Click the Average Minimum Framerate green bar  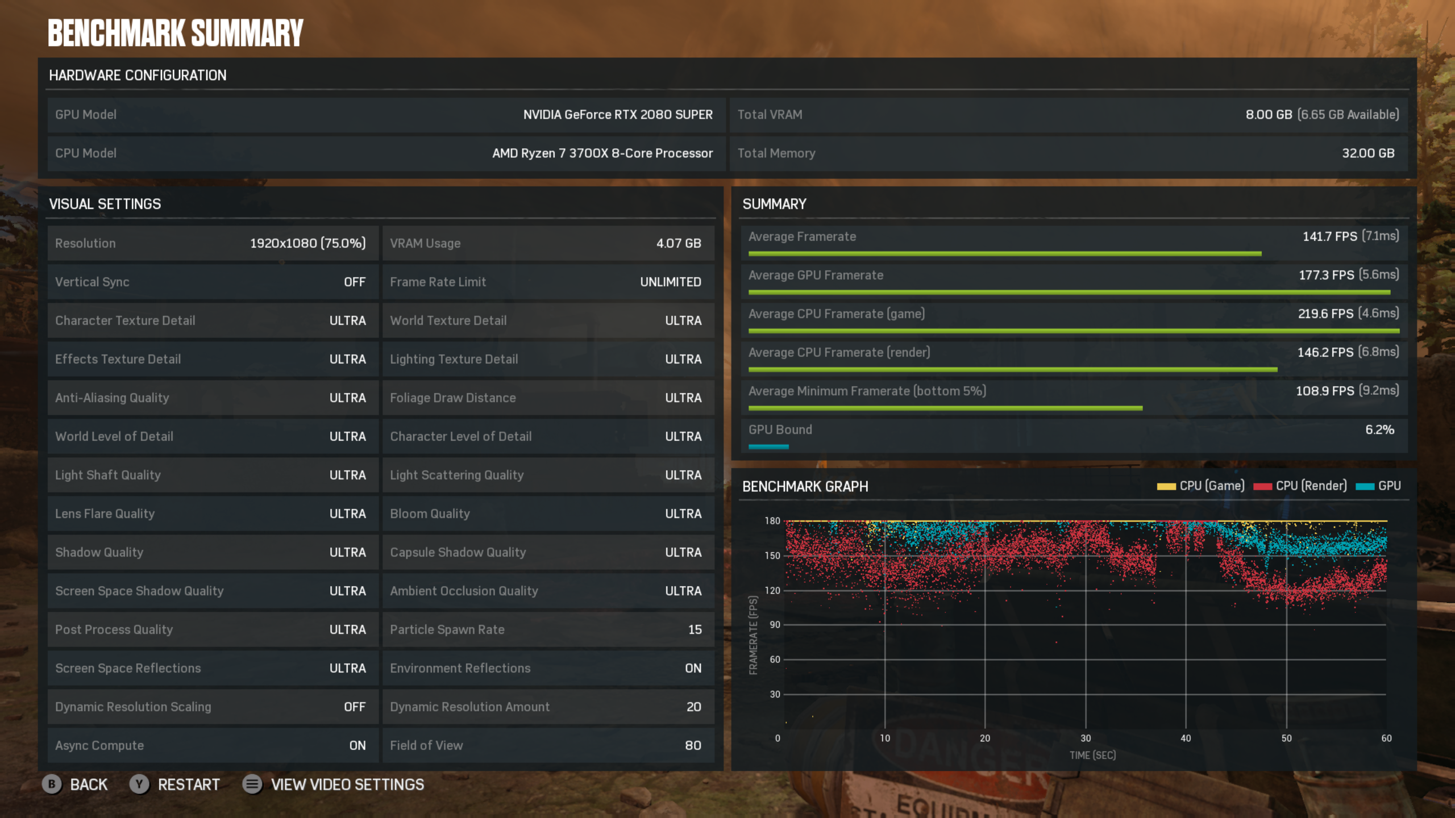point(945,408)
